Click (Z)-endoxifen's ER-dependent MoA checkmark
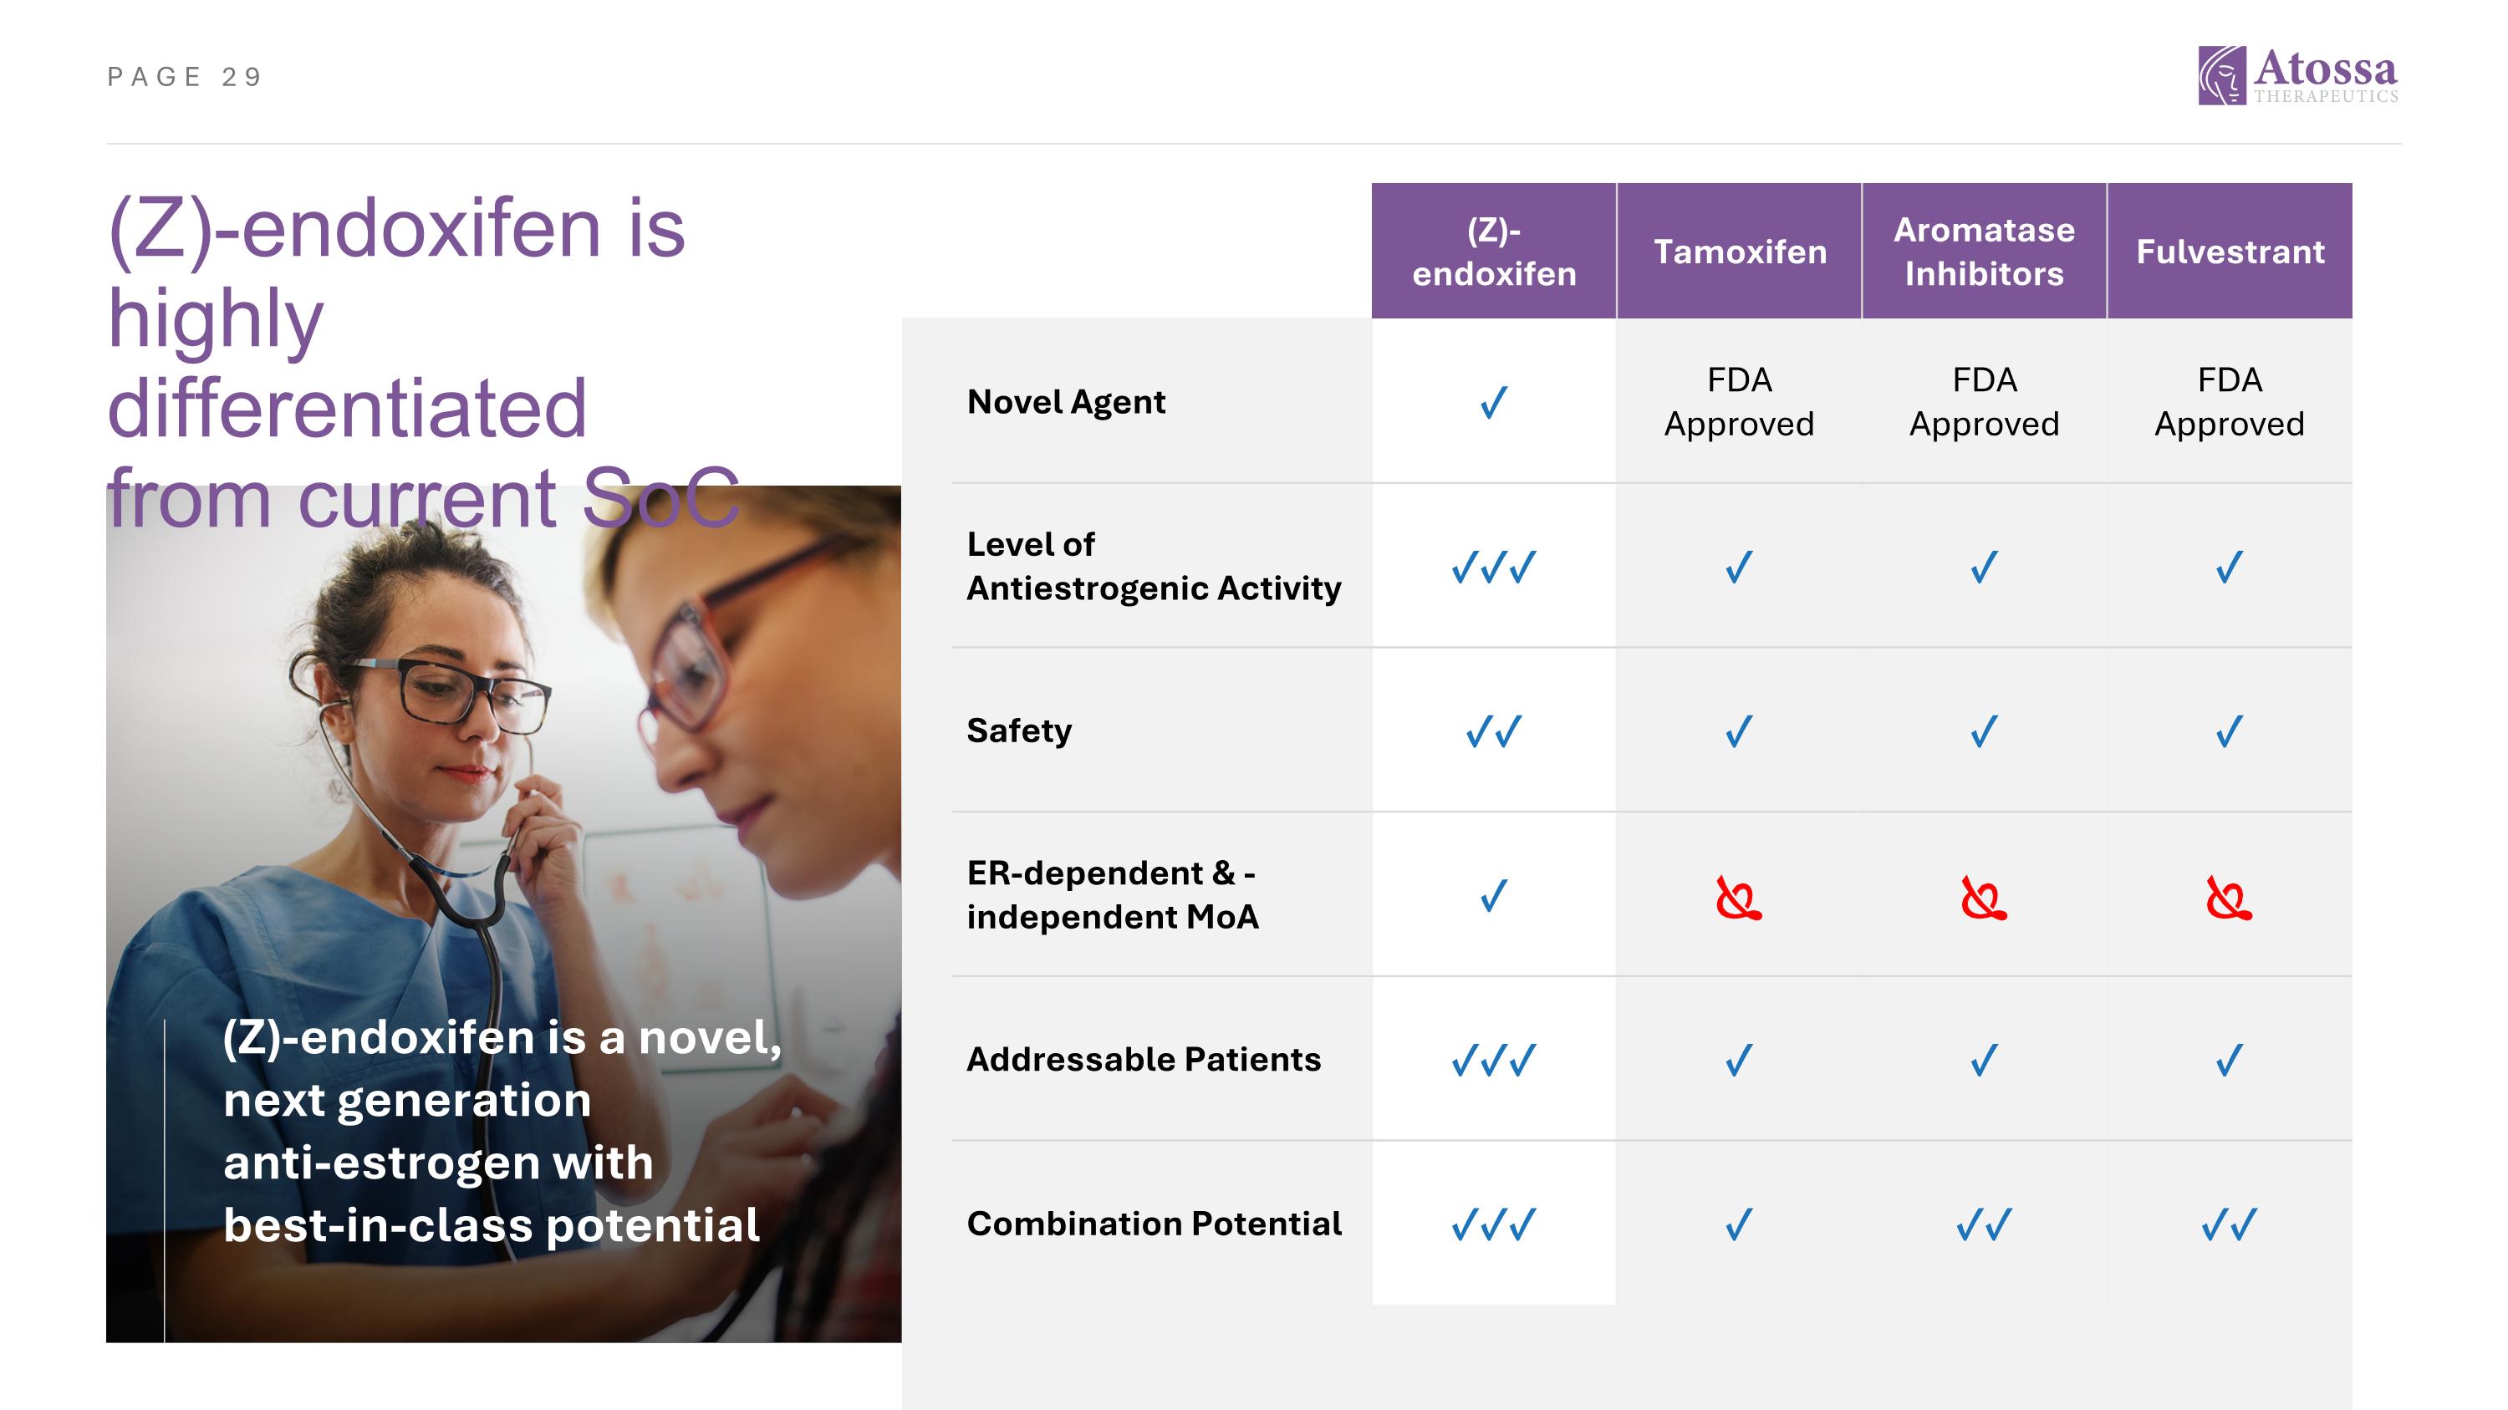 point(1492,895)
